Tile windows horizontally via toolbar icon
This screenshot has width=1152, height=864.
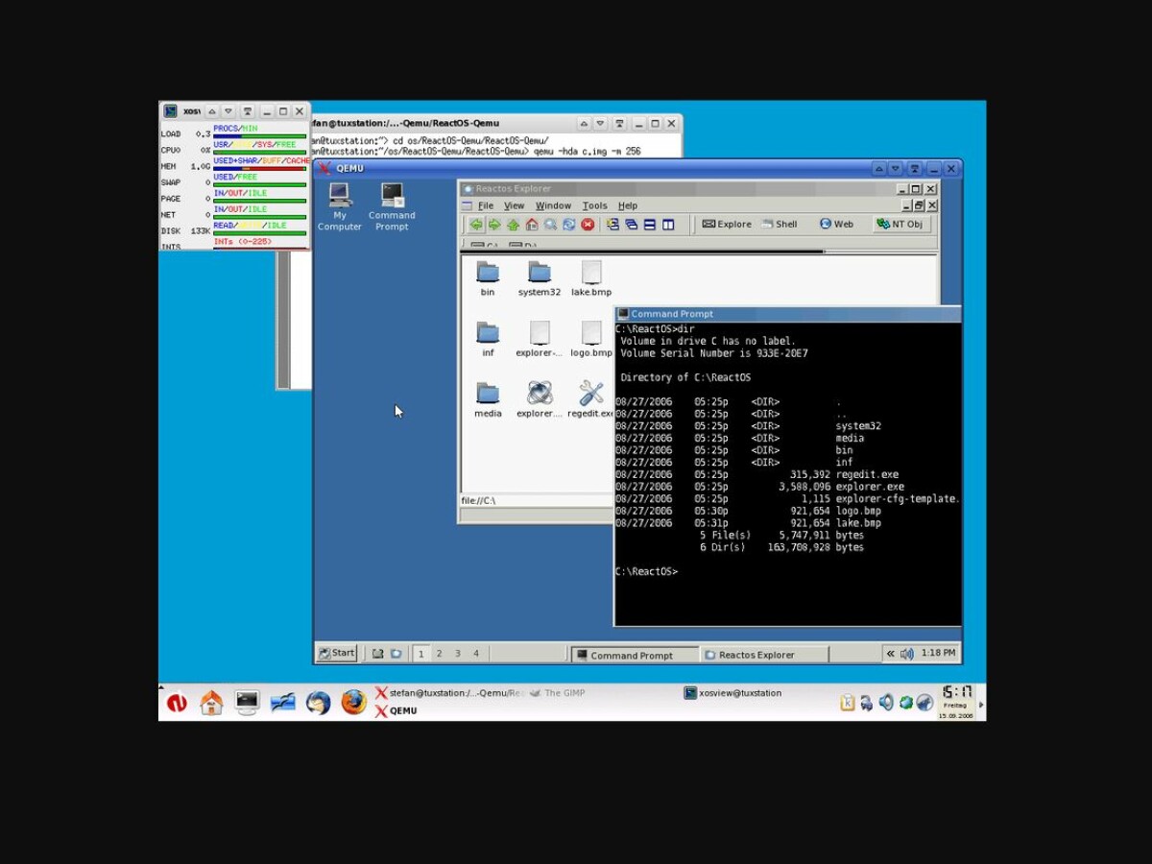(650, 225)
